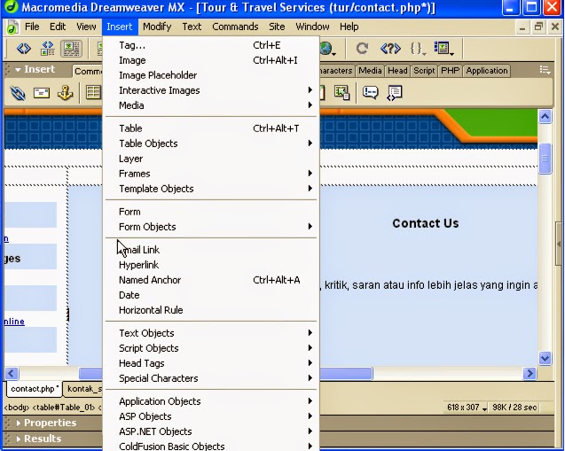The width and height of the screenshot is (565, 451).
Task: Expand the Text Objects submenu
Action: coord(211,333)
